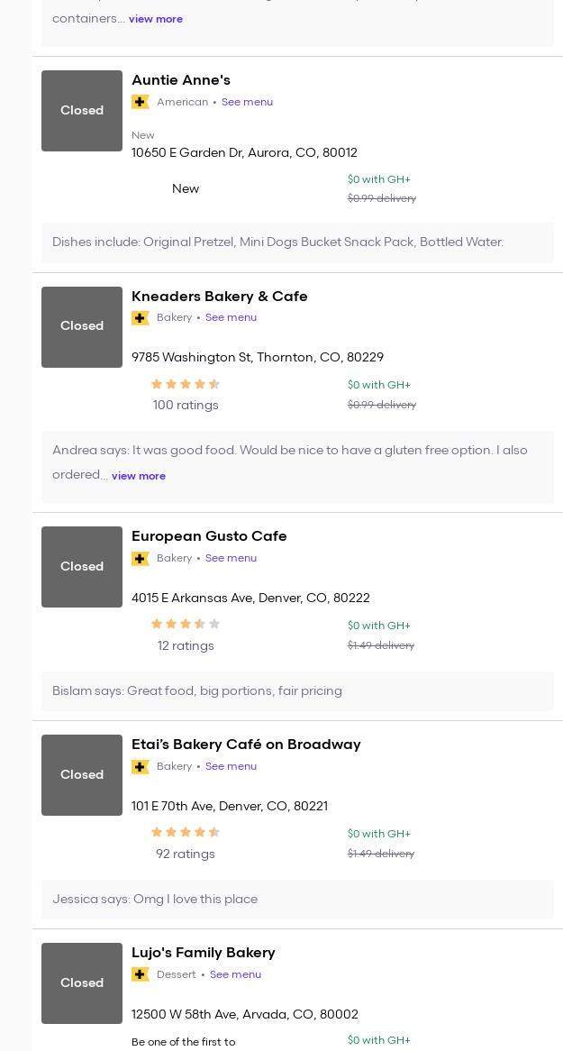Click the GH+ badge for Etai's Bakery Café
The width and height of the screenshot is (563, 1051).
(x=141, y=767)
